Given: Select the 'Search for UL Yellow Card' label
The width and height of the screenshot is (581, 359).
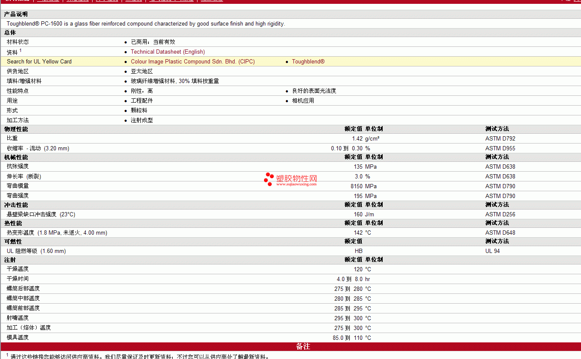Looking at the screenshot, I should click(39, 61).
